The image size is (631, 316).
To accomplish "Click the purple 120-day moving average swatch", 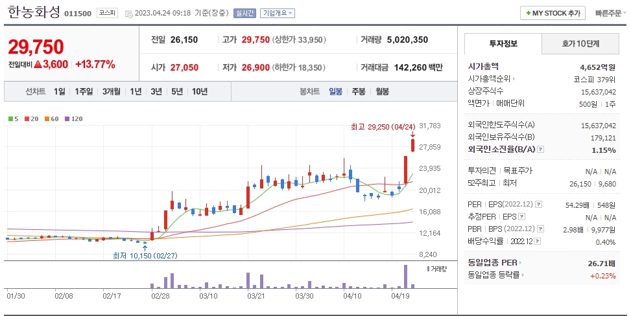I will click(67, 119).
